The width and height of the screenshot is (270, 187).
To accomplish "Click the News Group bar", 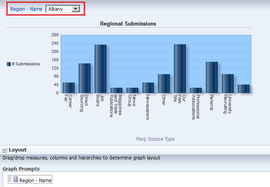I will (132, 91).
